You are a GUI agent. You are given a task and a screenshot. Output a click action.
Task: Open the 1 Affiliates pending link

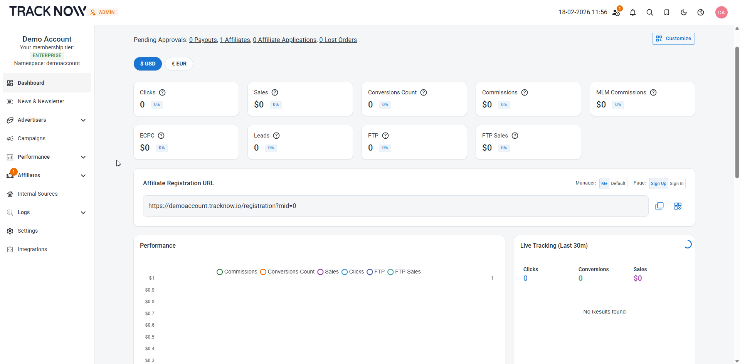[x=235, y=40]
